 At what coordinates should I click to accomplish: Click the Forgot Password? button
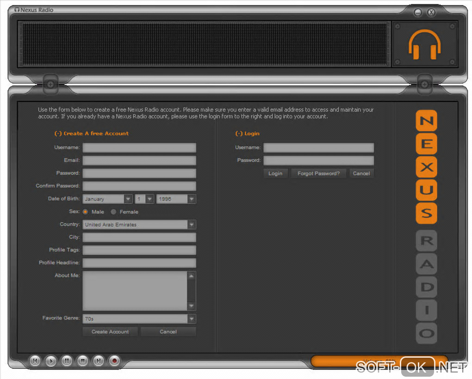point(318,173)
